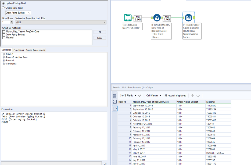Click into the Expression editor text area
Viewport: 251px width, 165px height.
point(54,136)
